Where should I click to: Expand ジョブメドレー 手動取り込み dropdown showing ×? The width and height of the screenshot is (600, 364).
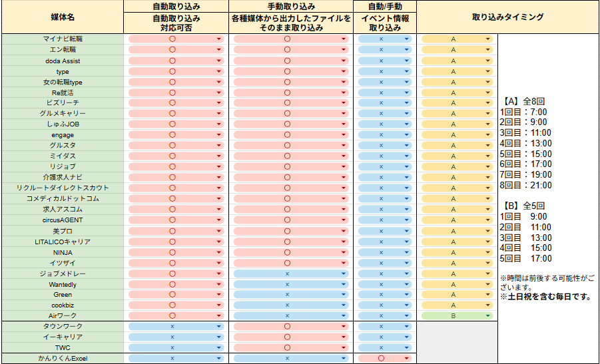[x=288, y=273]
